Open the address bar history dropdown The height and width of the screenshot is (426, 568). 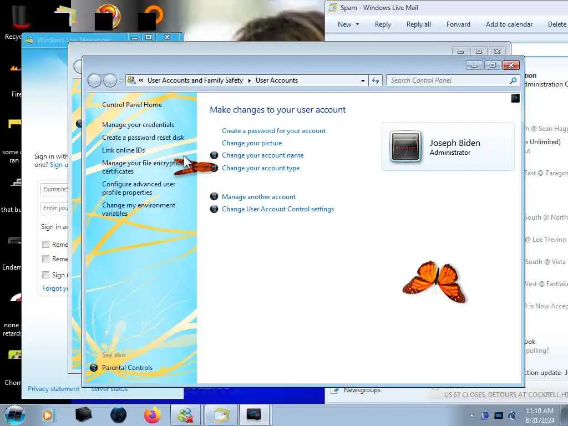pyautogui.click(x=363, y=81)
